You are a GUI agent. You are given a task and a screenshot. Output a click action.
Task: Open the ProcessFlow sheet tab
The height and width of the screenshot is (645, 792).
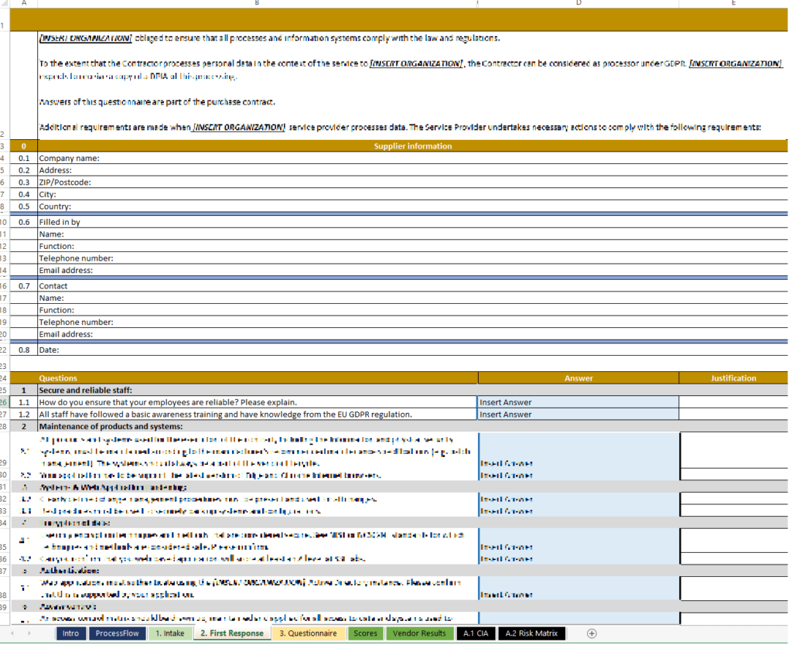pyautogui.click(x=117, y=633)
